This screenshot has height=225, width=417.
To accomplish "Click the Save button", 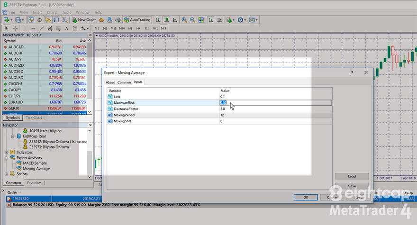I will (352, 186).
